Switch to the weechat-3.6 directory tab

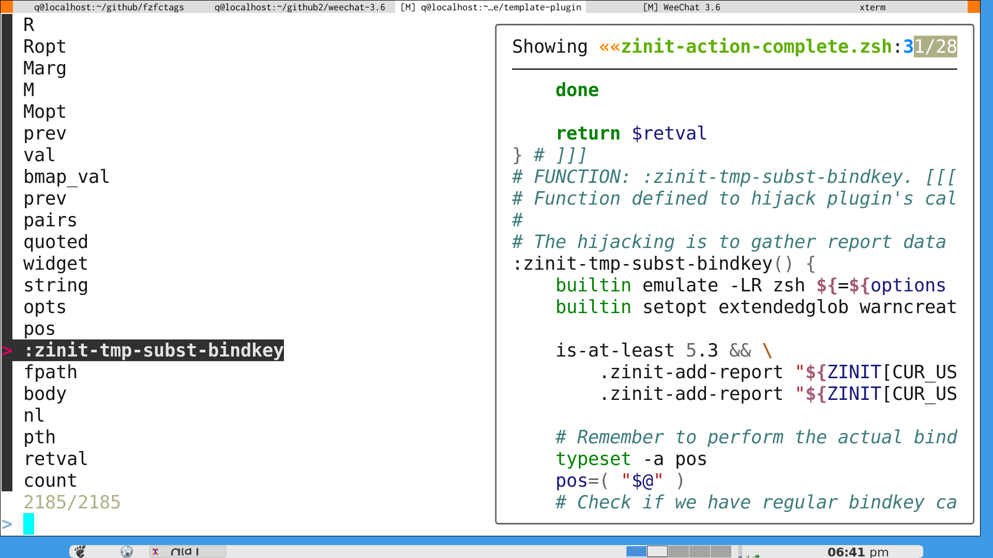299,7
